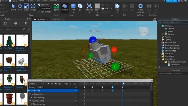Open the MODEL ribbon tab
This screenshot has width=188, height=106.
pos(30,1)
